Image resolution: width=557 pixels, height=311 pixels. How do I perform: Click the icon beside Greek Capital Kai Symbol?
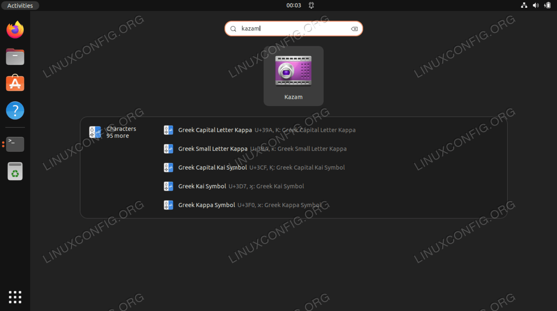[x=168, y=167]
